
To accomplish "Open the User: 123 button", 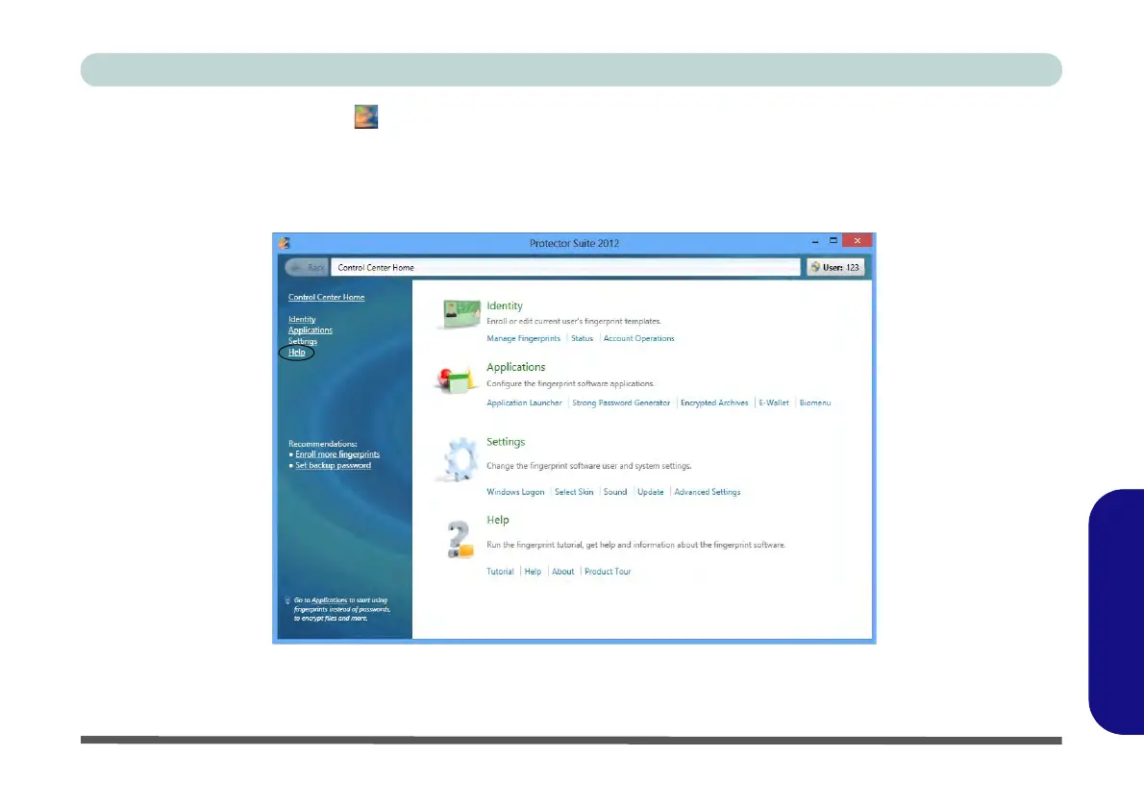I will click(x=835, y=268).
